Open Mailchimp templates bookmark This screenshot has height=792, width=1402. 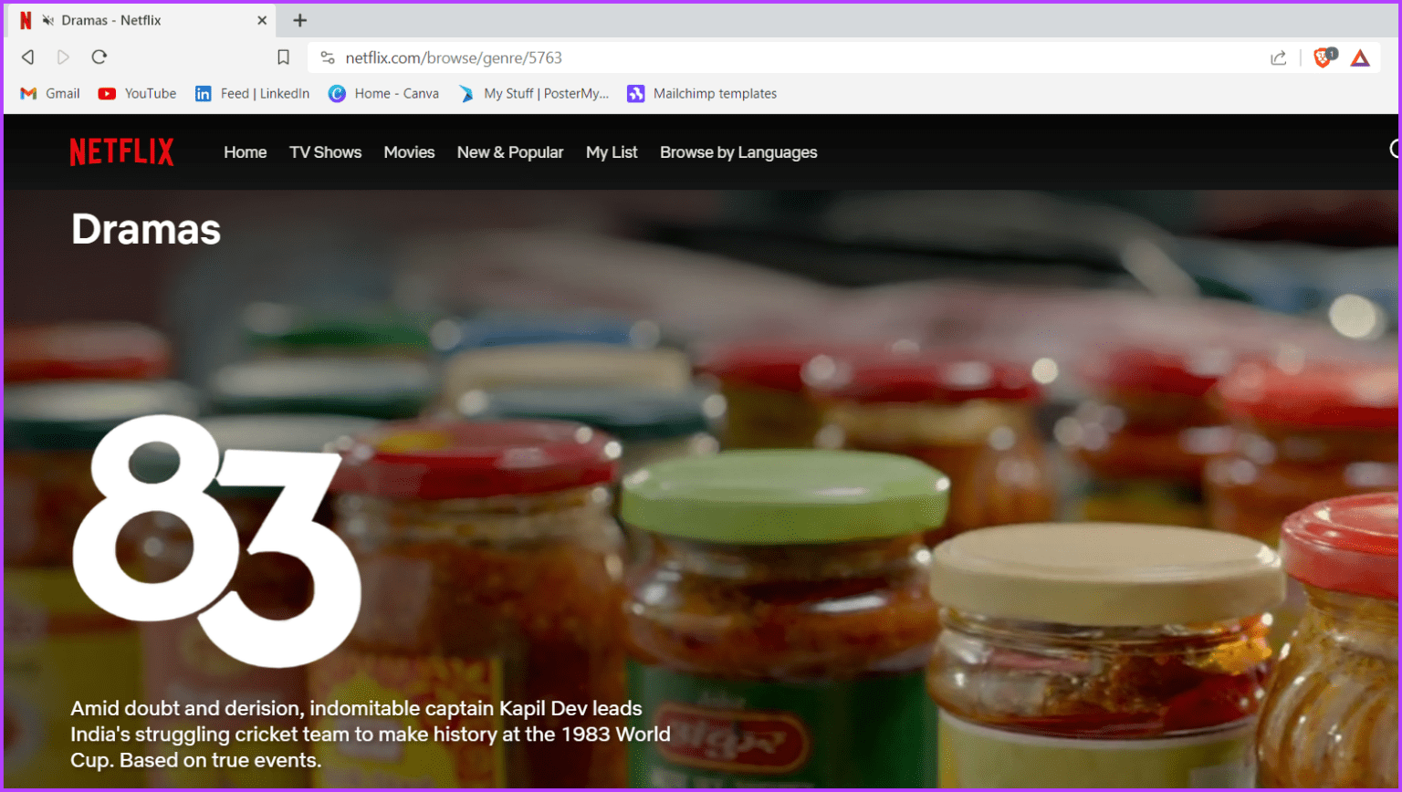coord(702,93)
